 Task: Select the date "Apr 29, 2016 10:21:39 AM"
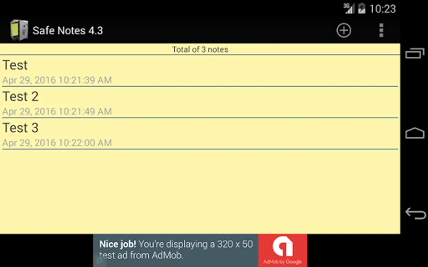57,80
